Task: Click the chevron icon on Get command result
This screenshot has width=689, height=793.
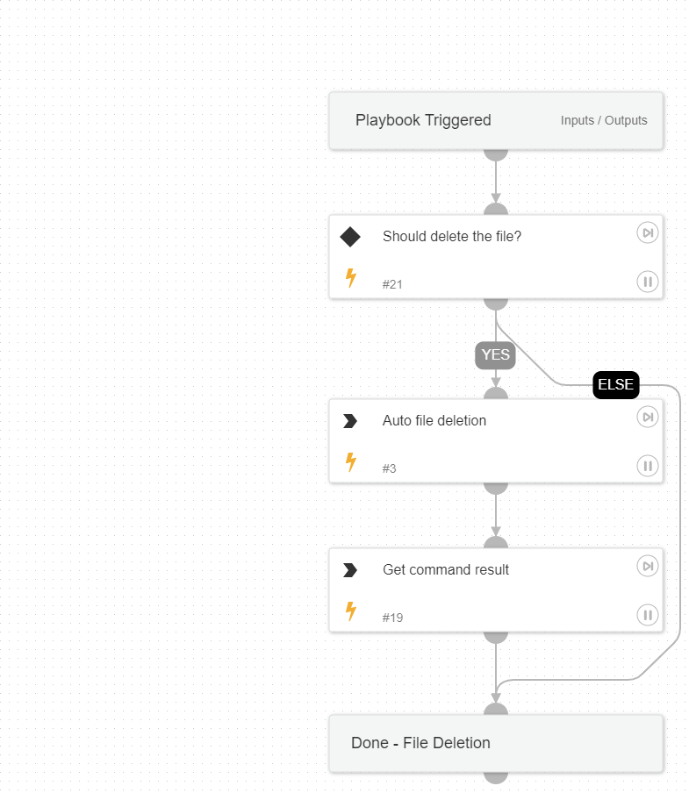Action: point(350,570)
